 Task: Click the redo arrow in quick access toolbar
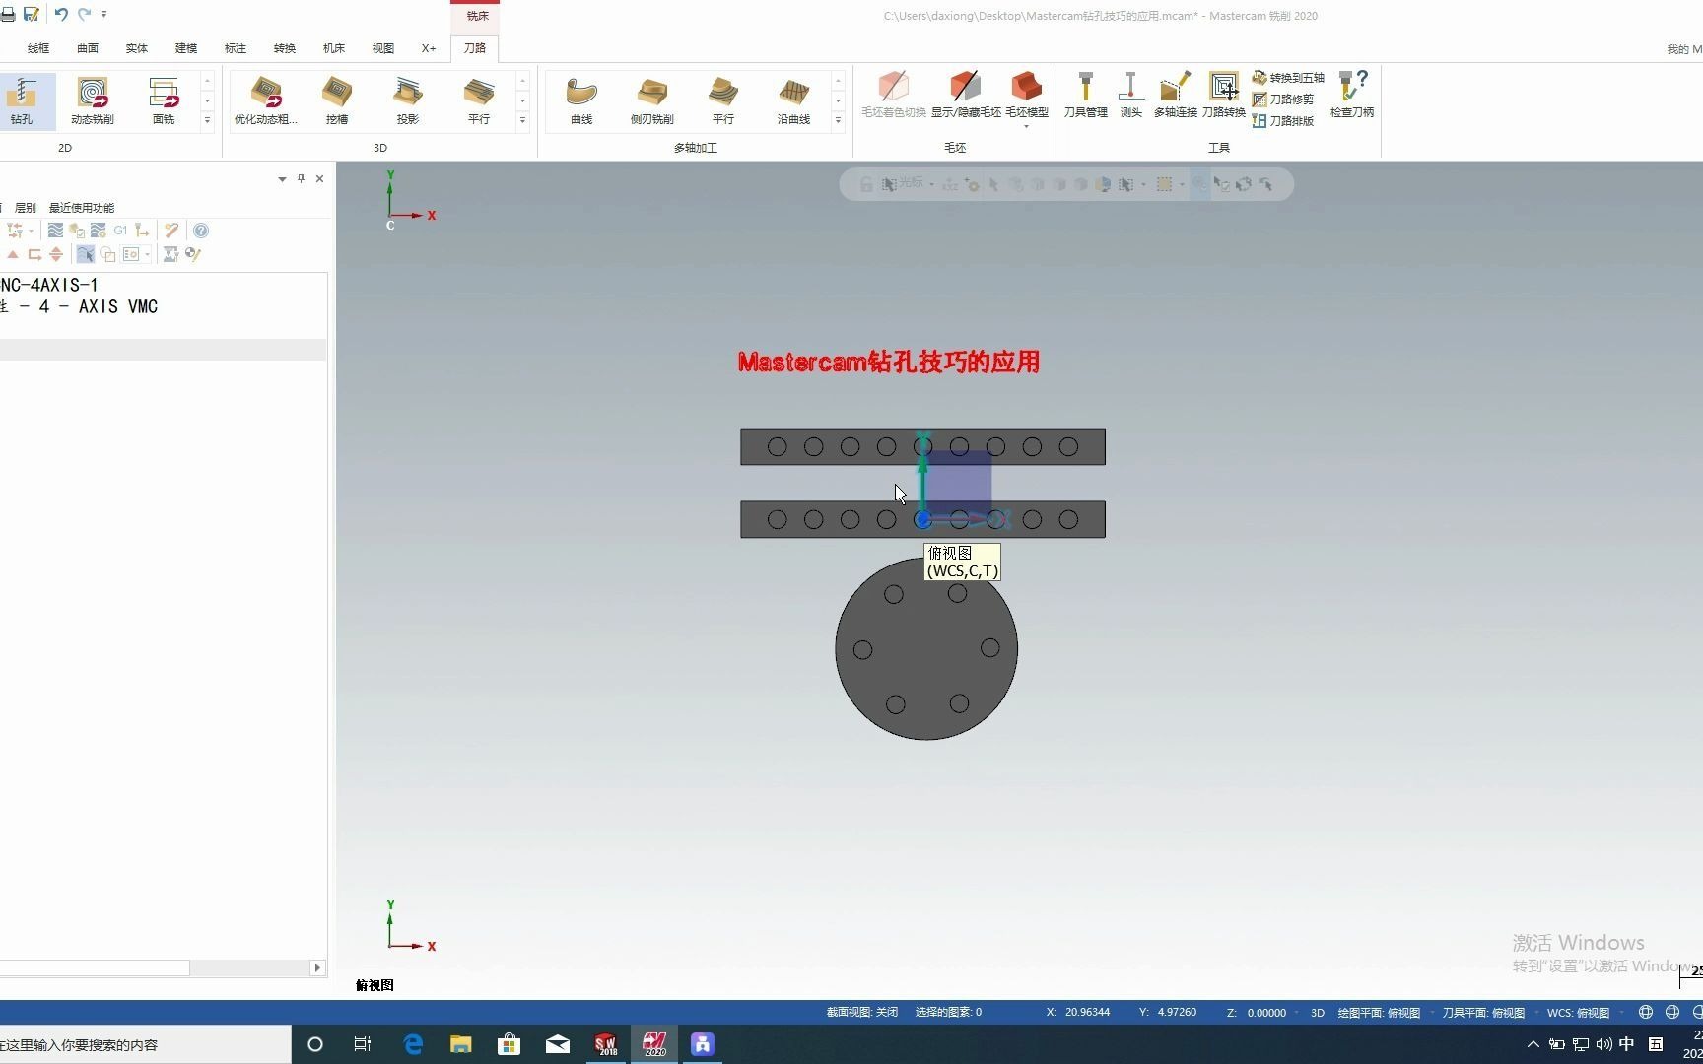tap(84, 14)
